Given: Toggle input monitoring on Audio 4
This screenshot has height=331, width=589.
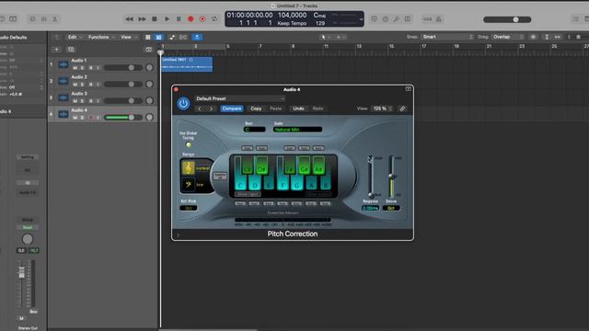Looking at the screenshot, I should 98,118.
